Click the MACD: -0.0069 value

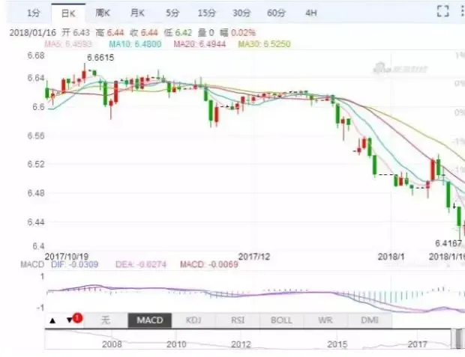pyautogui.click(x=209, y=264)
